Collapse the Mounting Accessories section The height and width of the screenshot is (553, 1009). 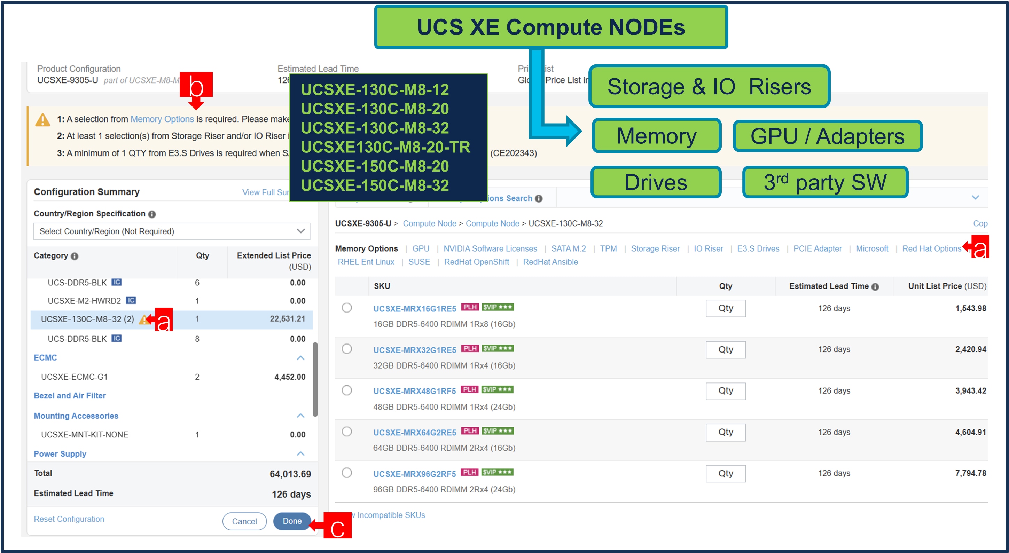tap(300, 416)
